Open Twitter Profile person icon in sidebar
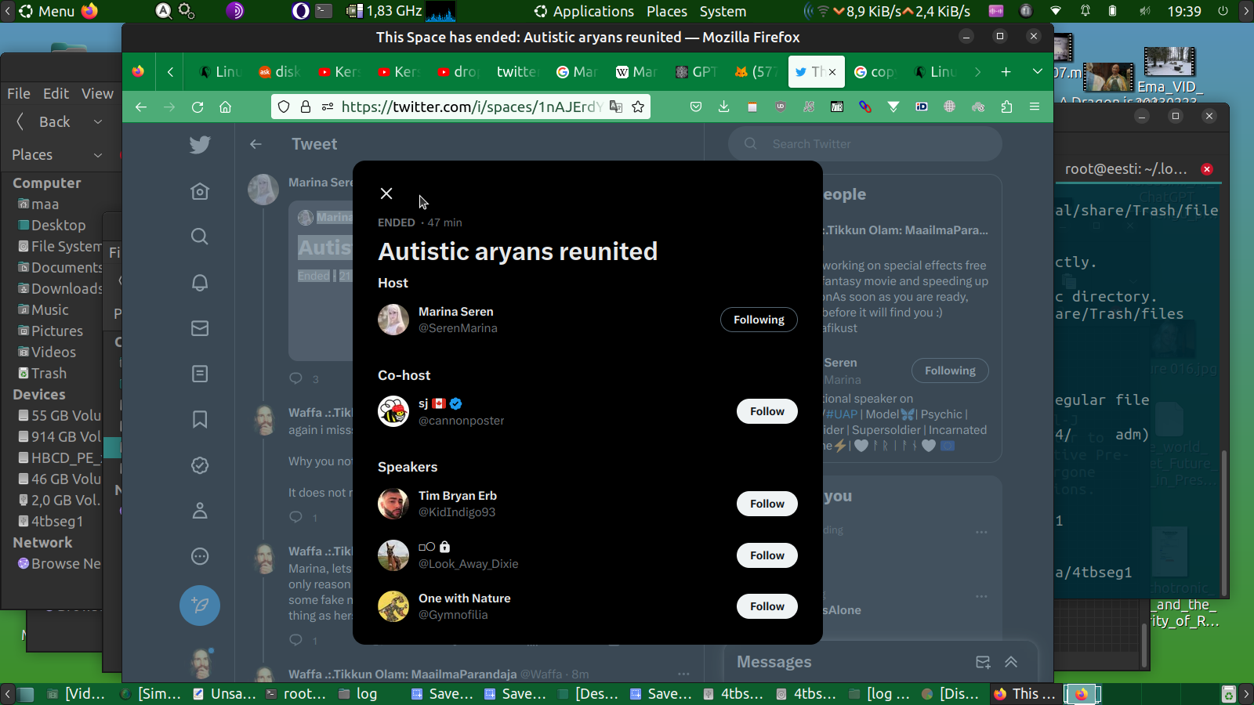The image size is (1254, 705). (200, 511)
